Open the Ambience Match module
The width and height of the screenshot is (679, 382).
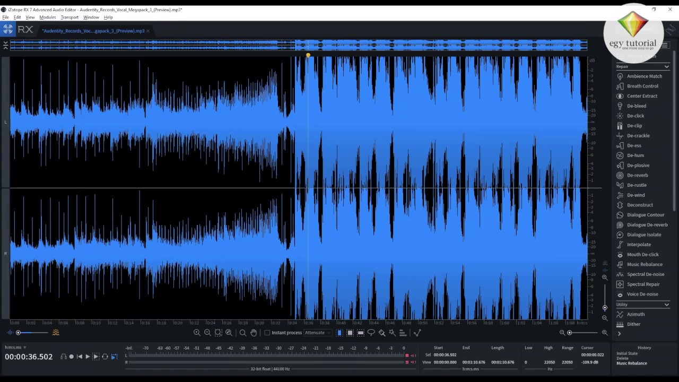pos(639,76)
